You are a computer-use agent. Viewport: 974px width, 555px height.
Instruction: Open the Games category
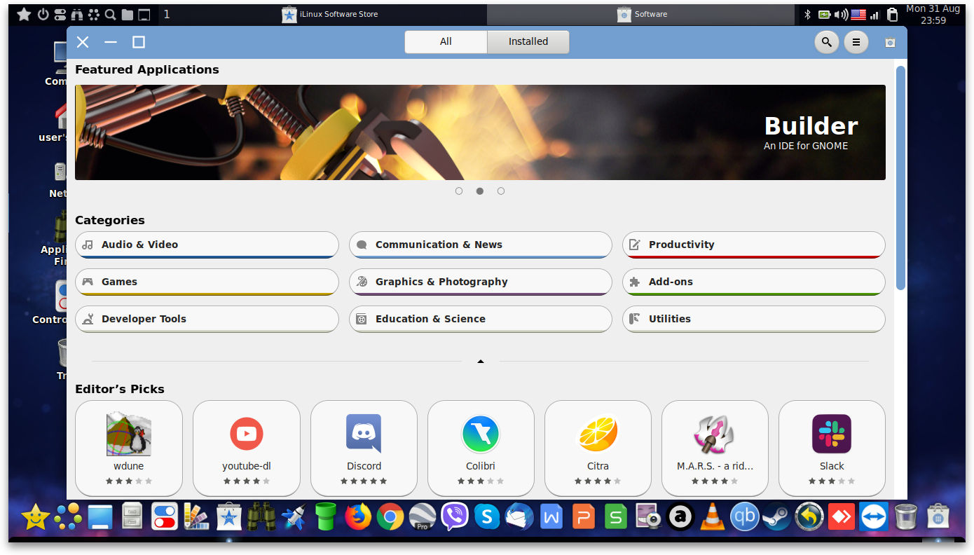[207, 282]
